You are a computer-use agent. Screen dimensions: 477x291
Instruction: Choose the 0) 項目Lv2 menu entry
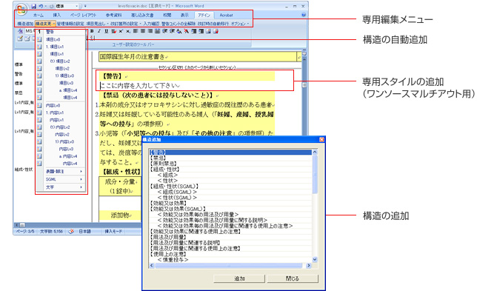point(61,61)
